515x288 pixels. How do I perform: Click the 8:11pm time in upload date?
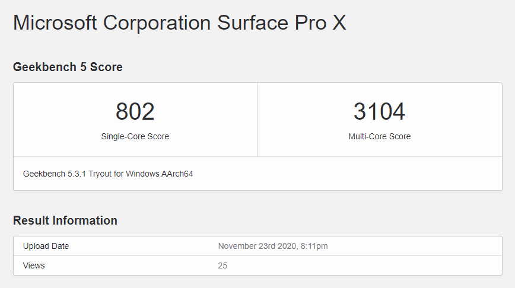[314, 246]
